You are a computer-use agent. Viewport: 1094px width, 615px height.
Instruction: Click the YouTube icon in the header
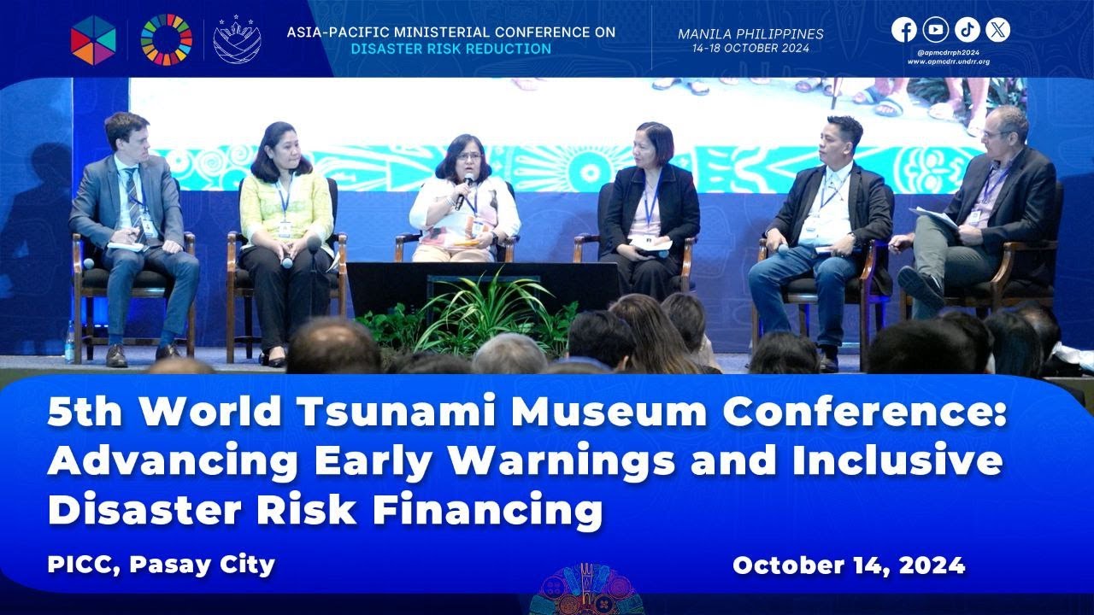(936, 30)
